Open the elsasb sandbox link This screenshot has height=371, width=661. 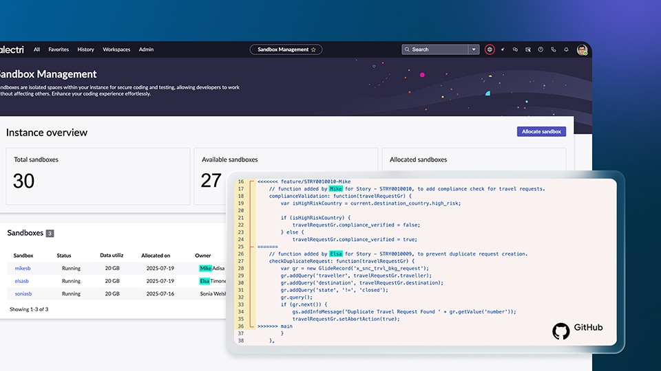(x=21, y=281)
